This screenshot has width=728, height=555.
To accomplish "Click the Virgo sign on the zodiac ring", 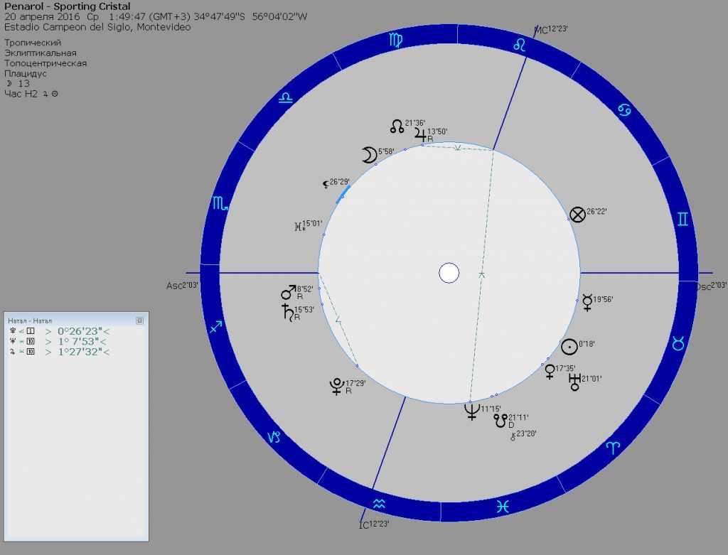I will coord(396,41).
